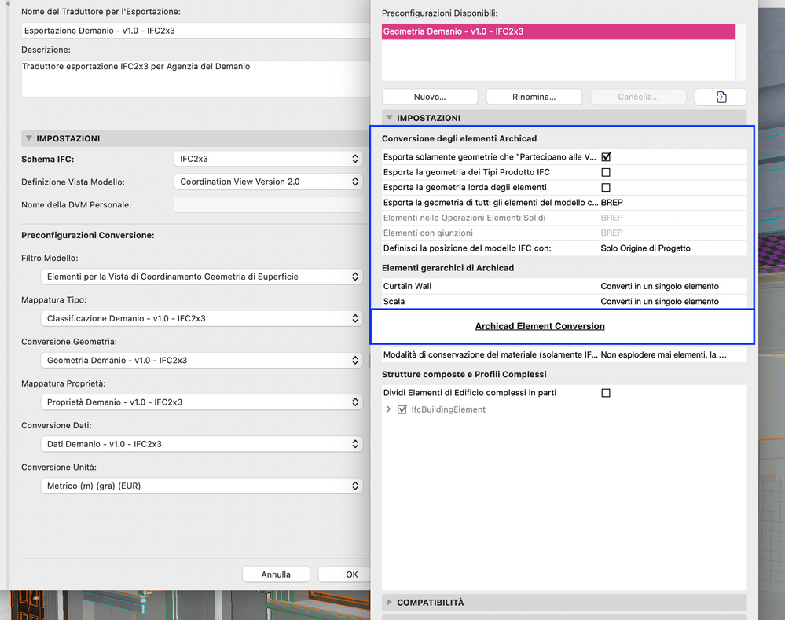785x620 pixels.
Task: Open the Schema IFC dropdown
Action: coord(268,159)
